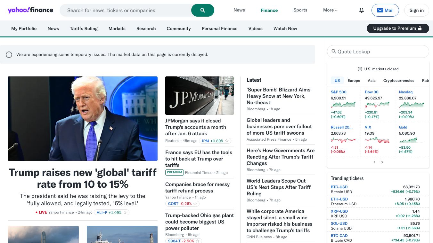Go to the Community section

[x=179, y=28]
